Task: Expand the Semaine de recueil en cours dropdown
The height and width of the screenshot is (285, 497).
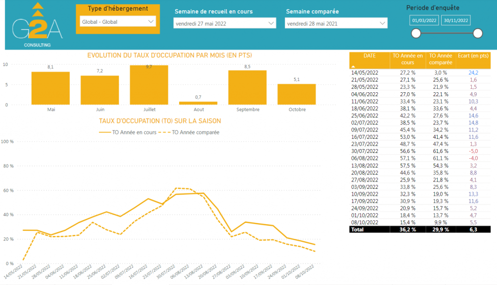Action: [224, 23]
